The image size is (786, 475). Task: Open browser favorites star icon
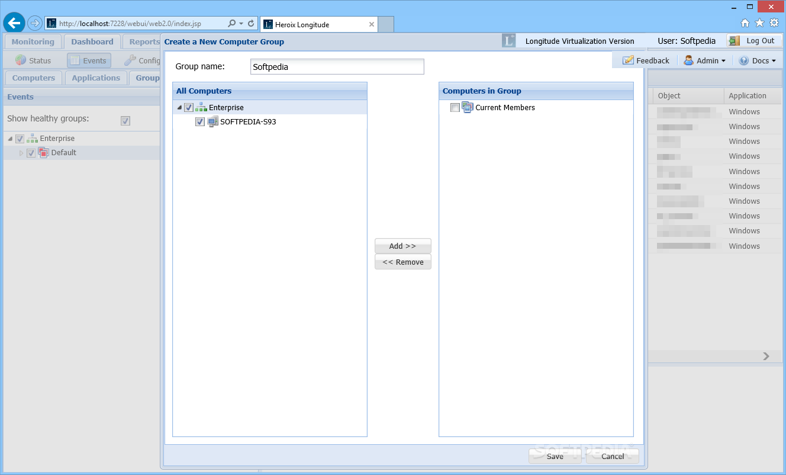[760, 23]
